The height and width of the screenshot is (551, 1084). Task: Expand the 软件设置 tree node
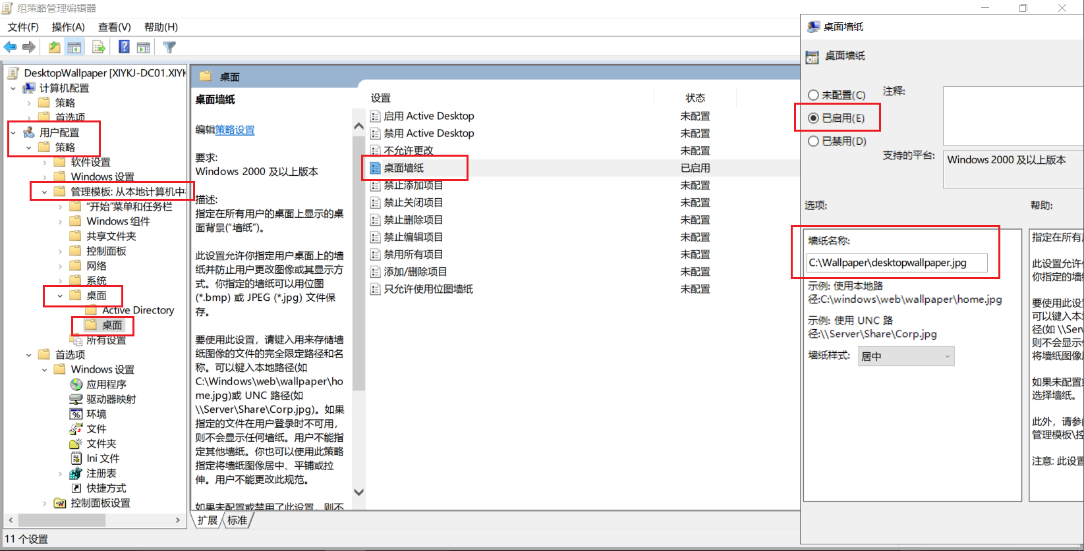pos(45,162)
